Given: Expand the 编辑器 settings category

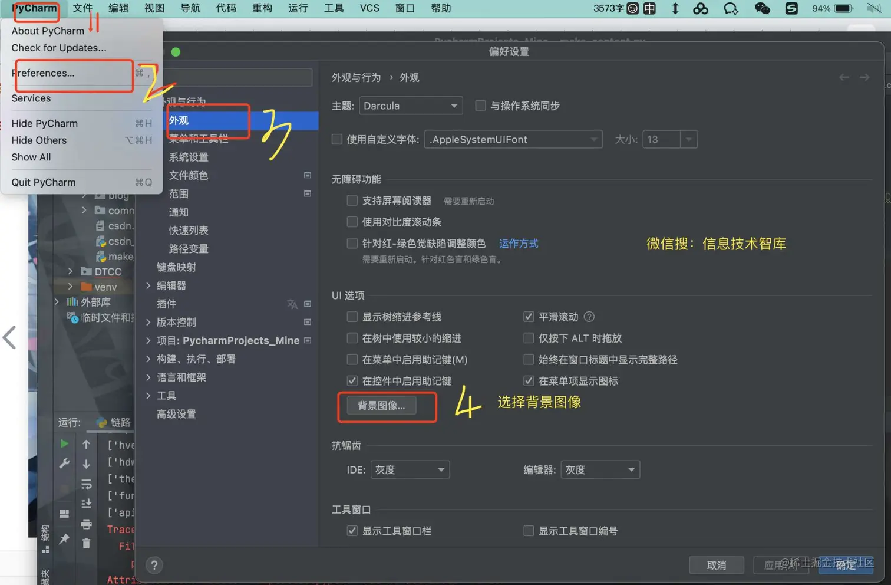Looking at the screenshot, I should 148,285.
